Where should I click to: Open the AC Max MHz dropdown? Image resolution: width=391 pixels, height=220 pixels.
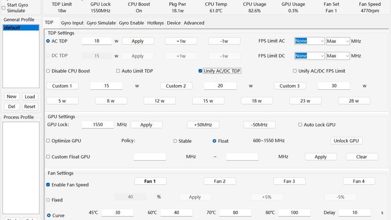coord(338,41)
